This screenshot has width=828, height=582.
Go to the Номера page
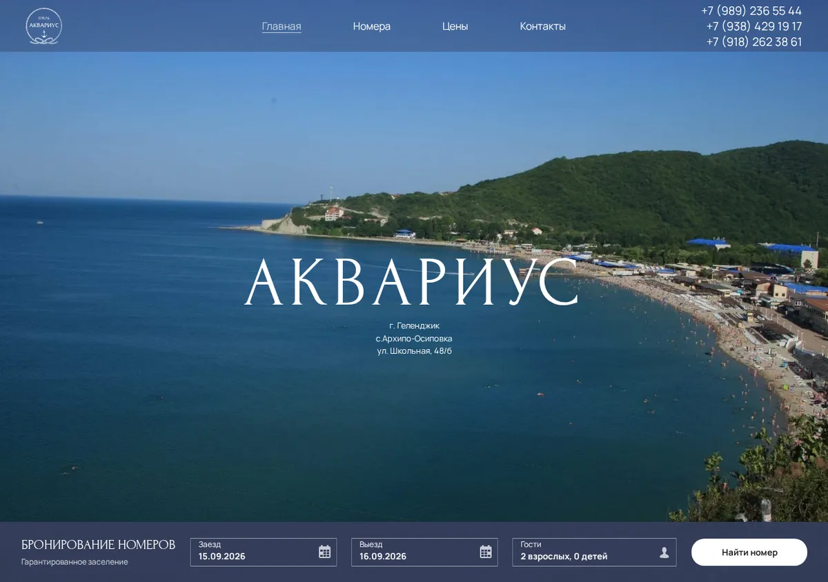point(372,26)
